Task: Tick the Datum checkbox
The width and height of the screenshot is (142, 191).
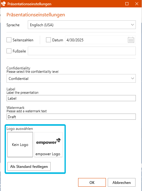Action: coord(48,40)
